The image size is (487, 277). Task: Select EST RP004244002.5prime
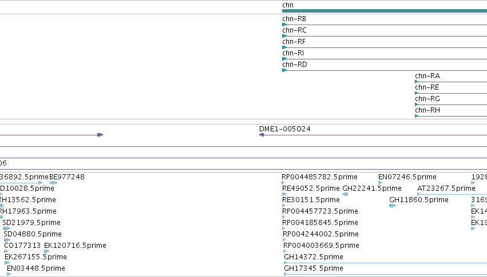tap(320, 234)
